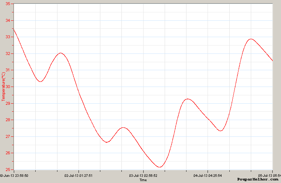Screen dimensions: 281x183
Task: Click the 30 temperature axis value
Action: pos(8,87)
